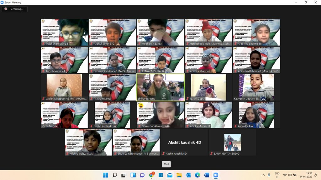The width and height of the screenshot is (321, 180).
Task: Open File Explorer from the taskbar
Action: coord(179,175)
